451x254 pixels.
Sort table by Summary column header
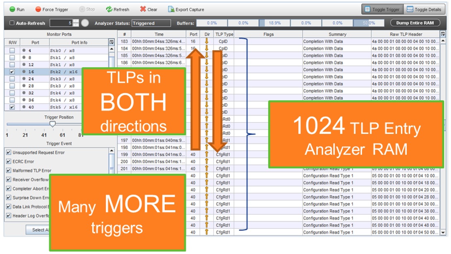[x=337, y=34]
